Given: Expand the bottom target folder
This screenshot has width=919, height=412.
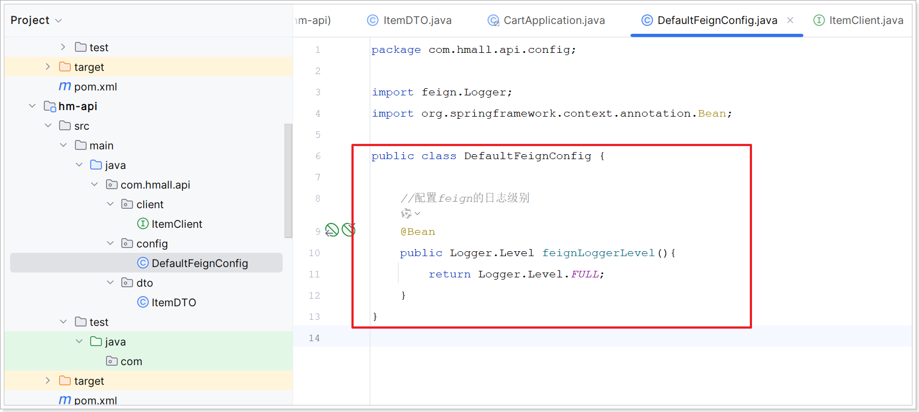Looking at the screenshot, I should tap(48, 381).
